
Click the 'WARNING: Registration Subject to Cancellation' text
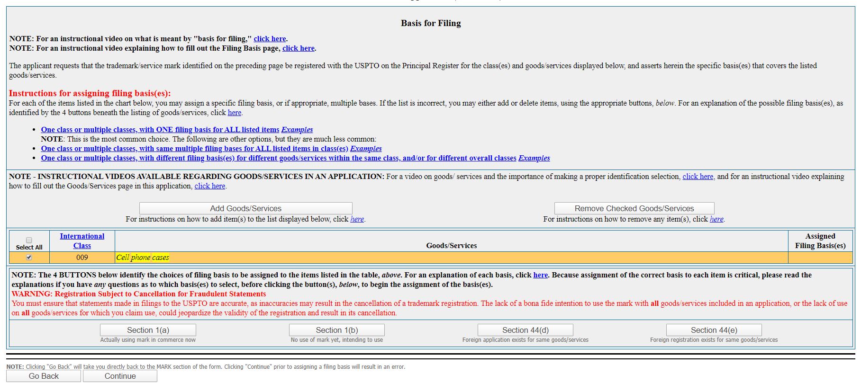[x=139, y=294]
